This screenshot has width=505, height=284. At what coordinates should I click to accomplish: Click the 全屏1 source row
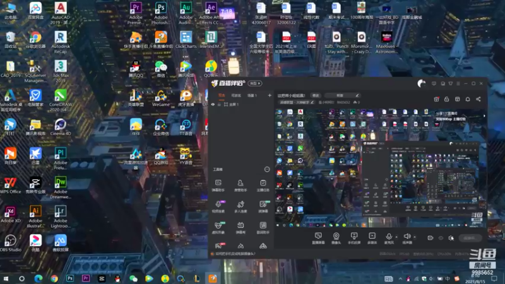click(x=241, y=105)
